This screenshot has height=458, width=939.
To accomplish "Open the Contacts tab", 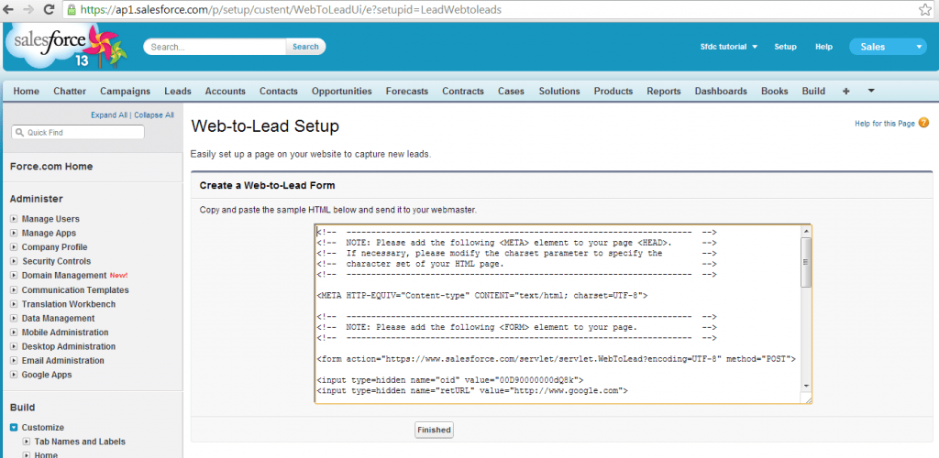I will pyautogui.click(x=279, y=91).
